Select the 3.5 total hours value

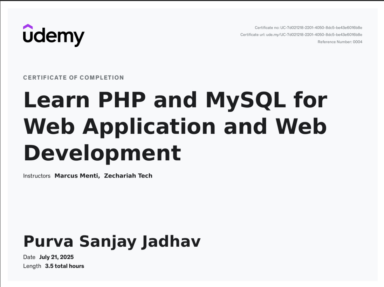point(64,266)
